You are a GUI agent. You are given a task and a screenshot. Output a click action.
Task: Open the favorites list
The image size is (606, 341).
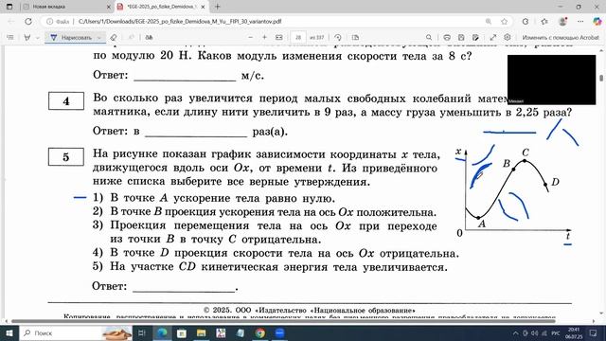click(544, 22)
